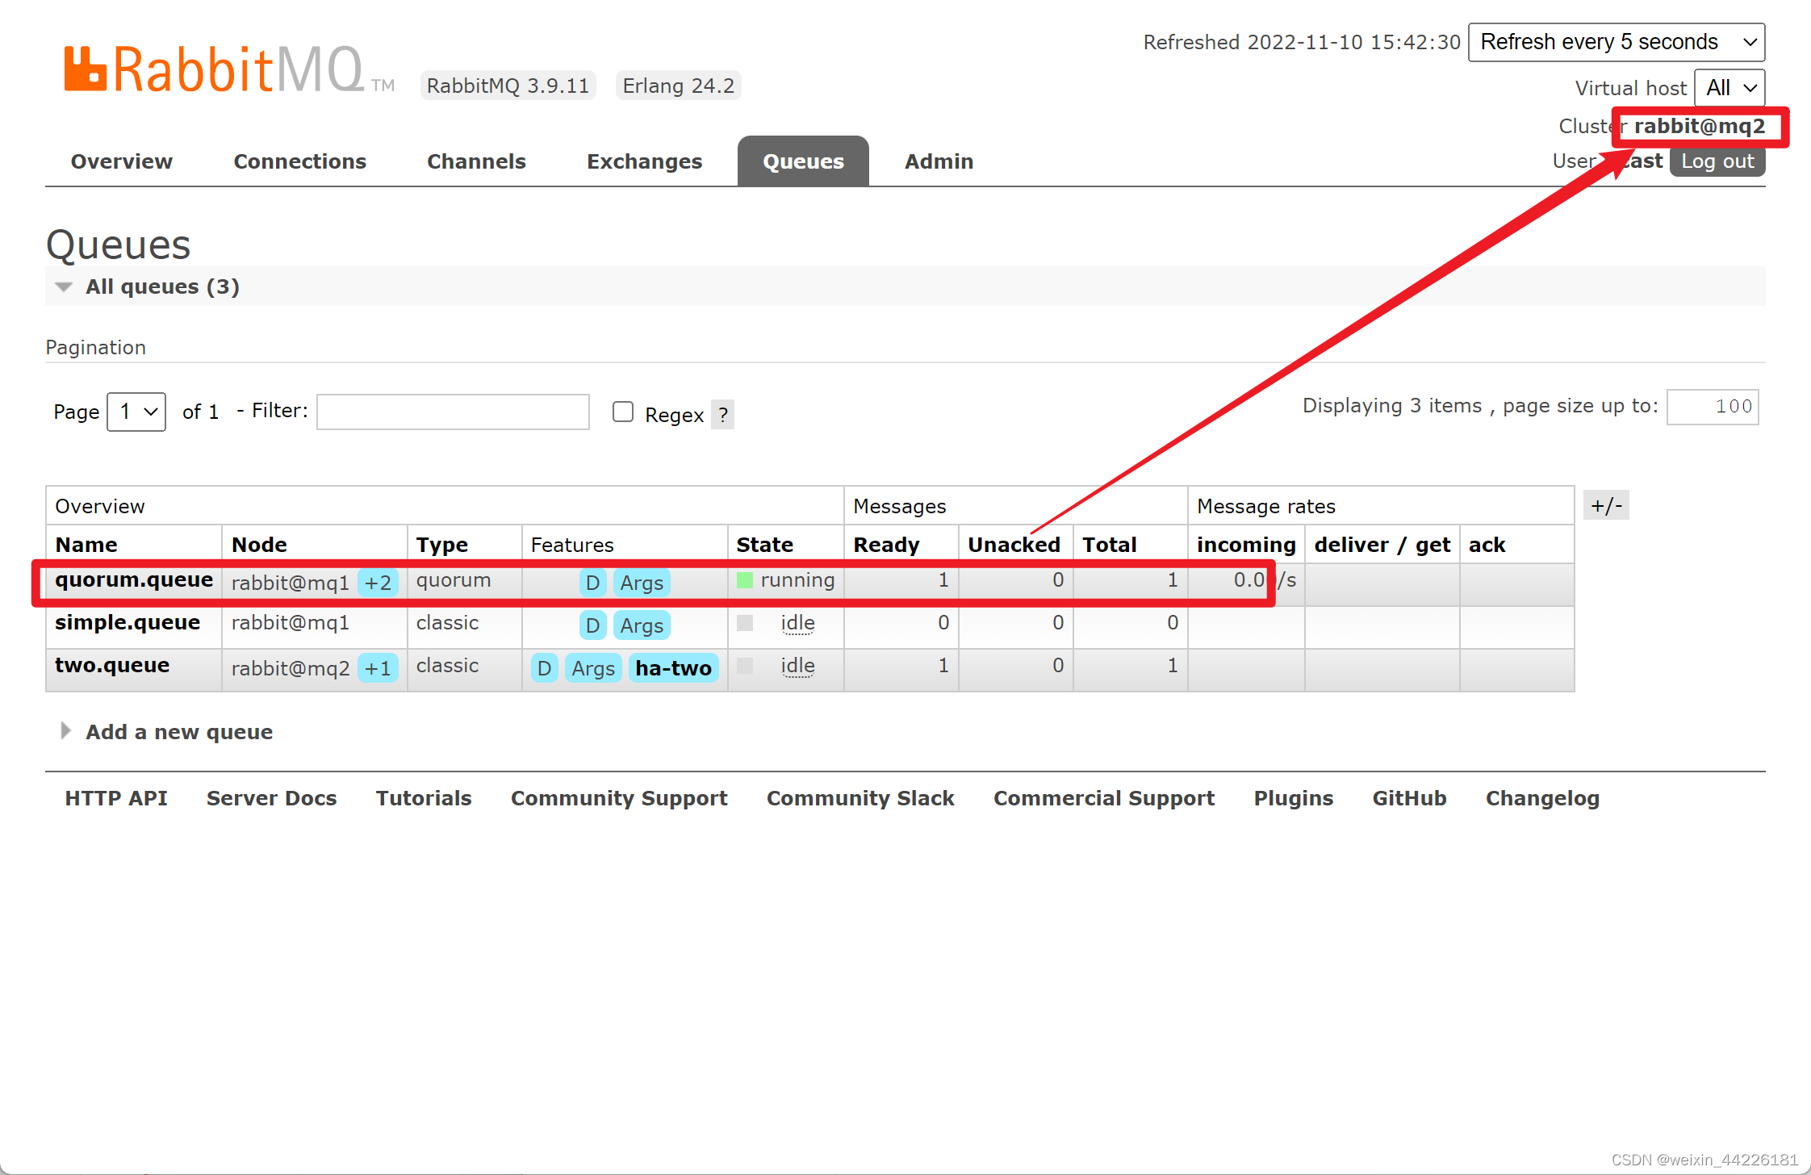Select the Queues tab
This screenshot has width=1811, height=1175.
coord(803,161)
